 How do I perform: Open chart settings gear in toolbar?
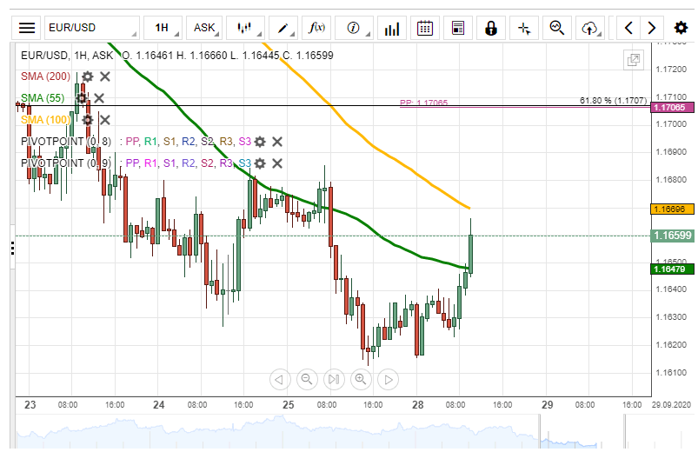click(681, 28)
